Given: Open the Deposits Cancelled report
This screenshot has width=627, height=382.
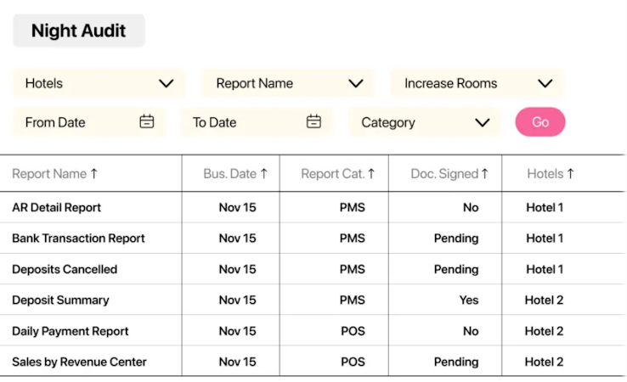Looking at the screenshot, I should pos(65,269).
